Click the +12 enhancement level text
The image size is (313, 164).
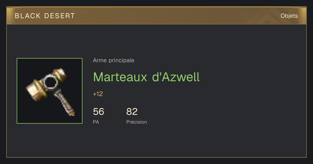click(x=98, y=94)
